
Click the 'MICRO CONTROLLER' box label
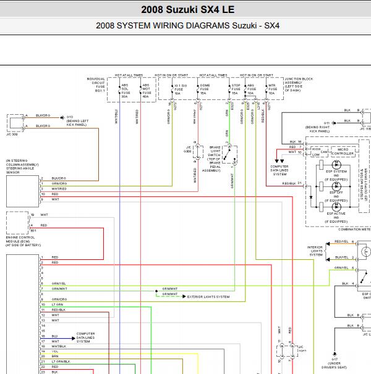[343, 151]
